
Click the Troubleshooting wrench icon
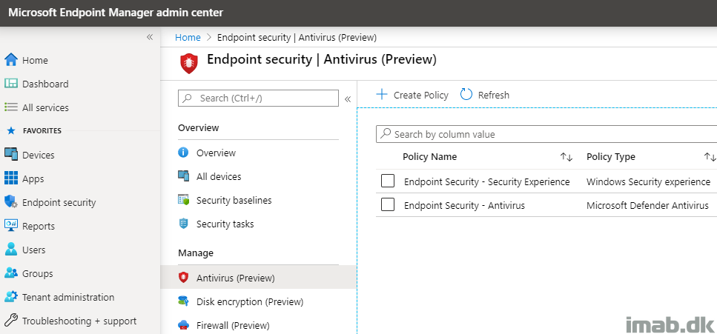pos(11,320)
